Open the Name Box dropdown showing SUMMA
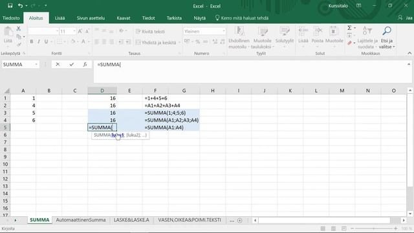 36,65
